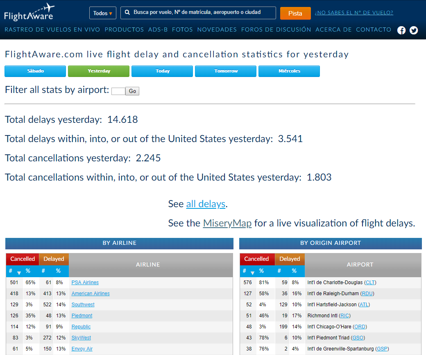This screenshot has width=426, height=355.
Task: Open Rastreo de Vuelos en Vivo menu
Action: click(52, 29)
